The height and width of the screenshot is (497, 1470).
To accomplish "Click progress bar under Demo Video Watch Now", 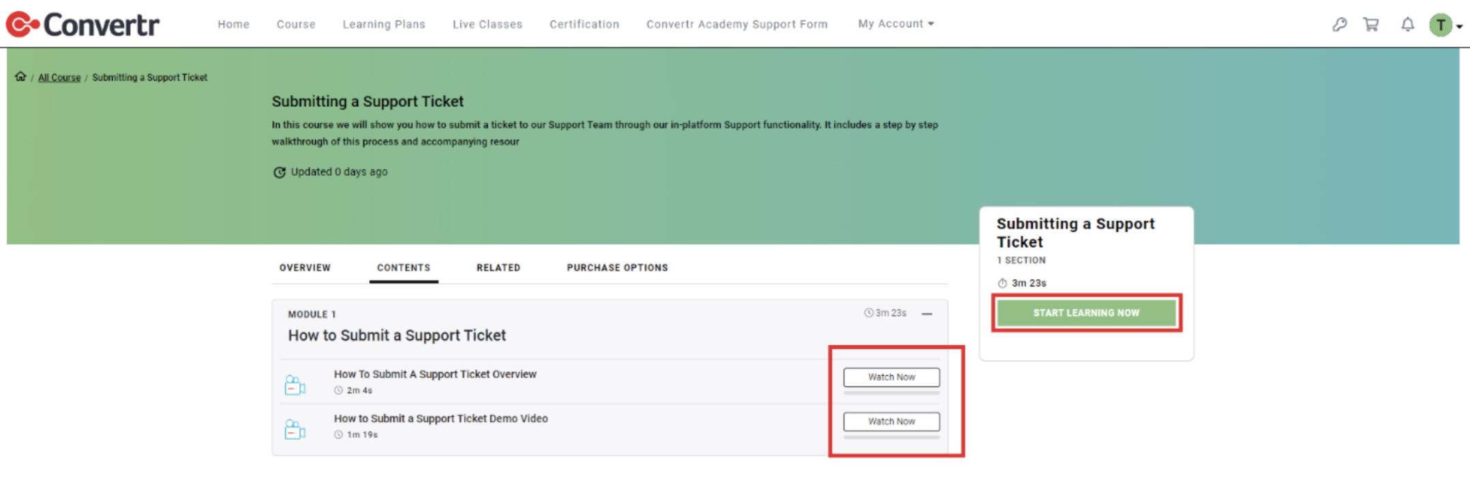I will pyautogui.click(x=891, y=437).
